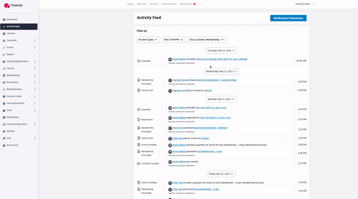
Task: Click the Dashboard sidebar icon
Action: tap(4, 19)
